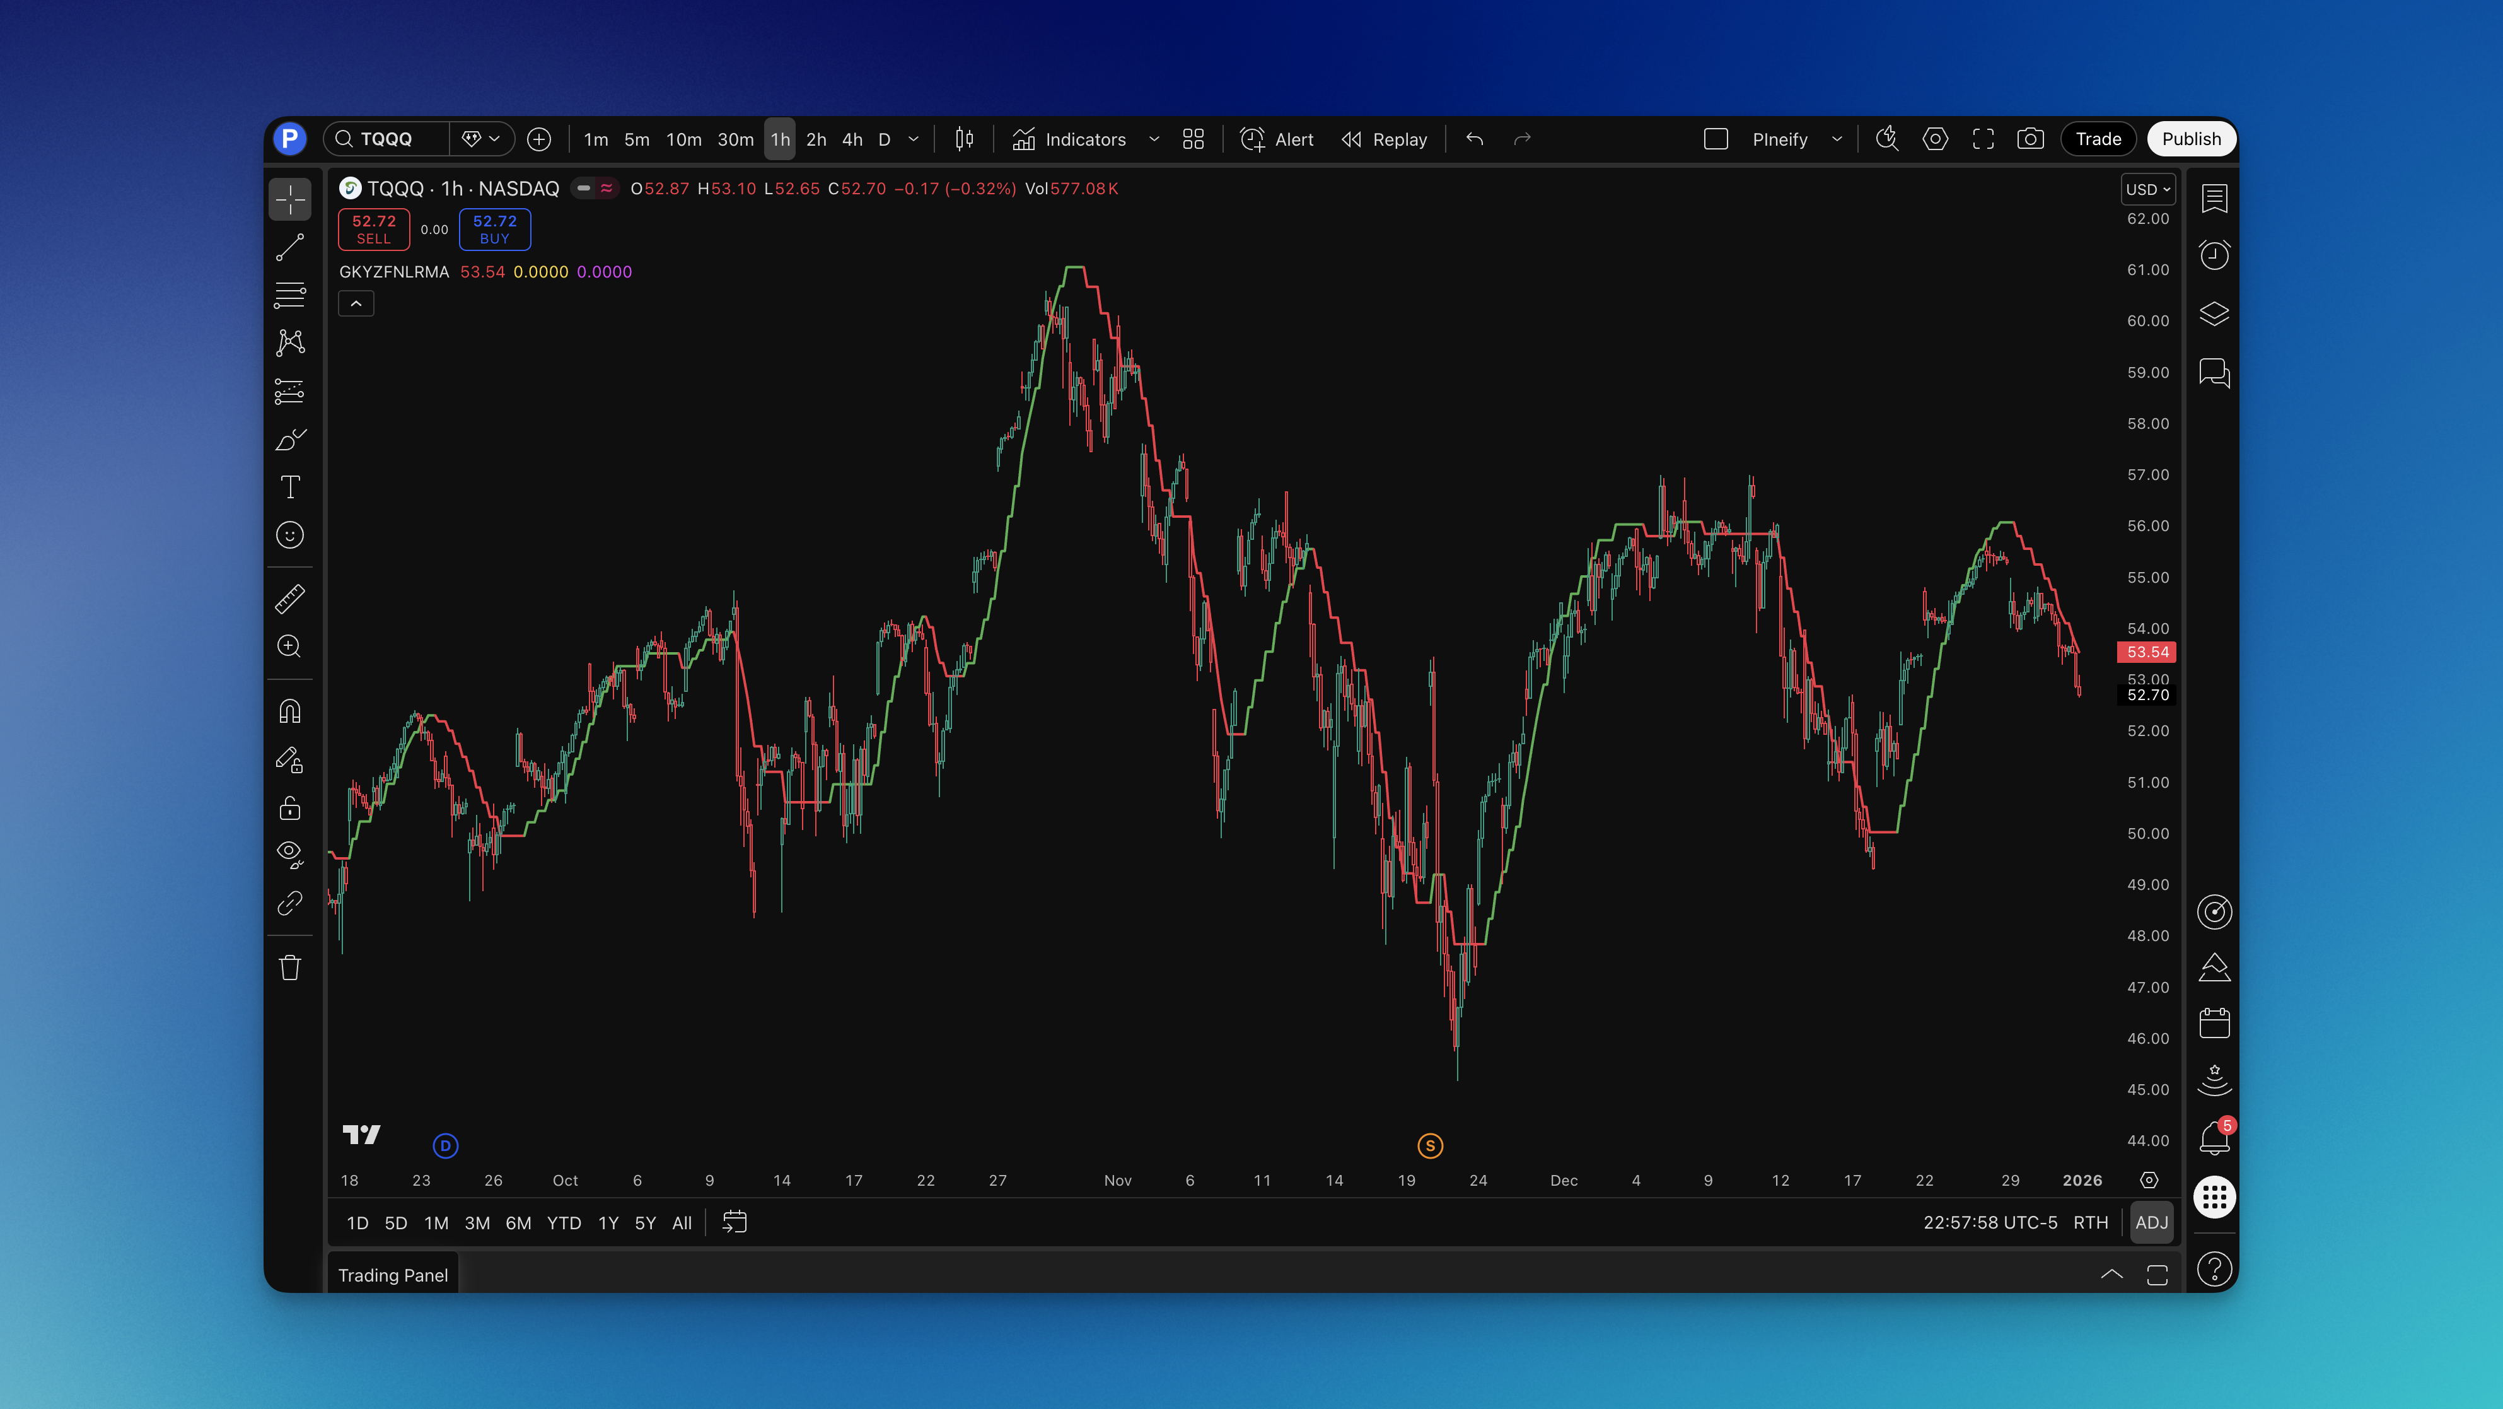Open the timeframe dropdown arrow
The height and width of the screenshot is (1409, 2503).
[x=914, y=139]
